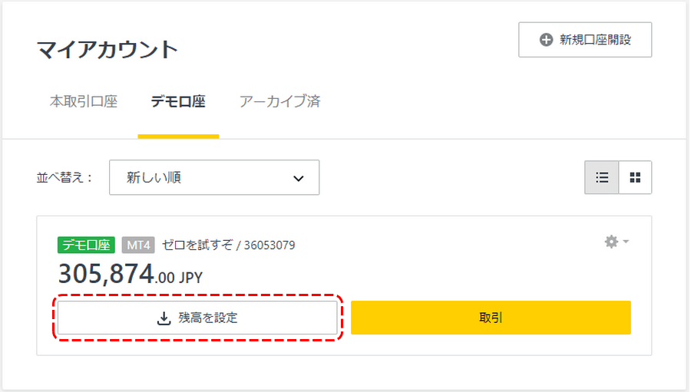691x392 pixels.
Task: Click the 305,874.00 JPY balance
Action: [131, 274]
